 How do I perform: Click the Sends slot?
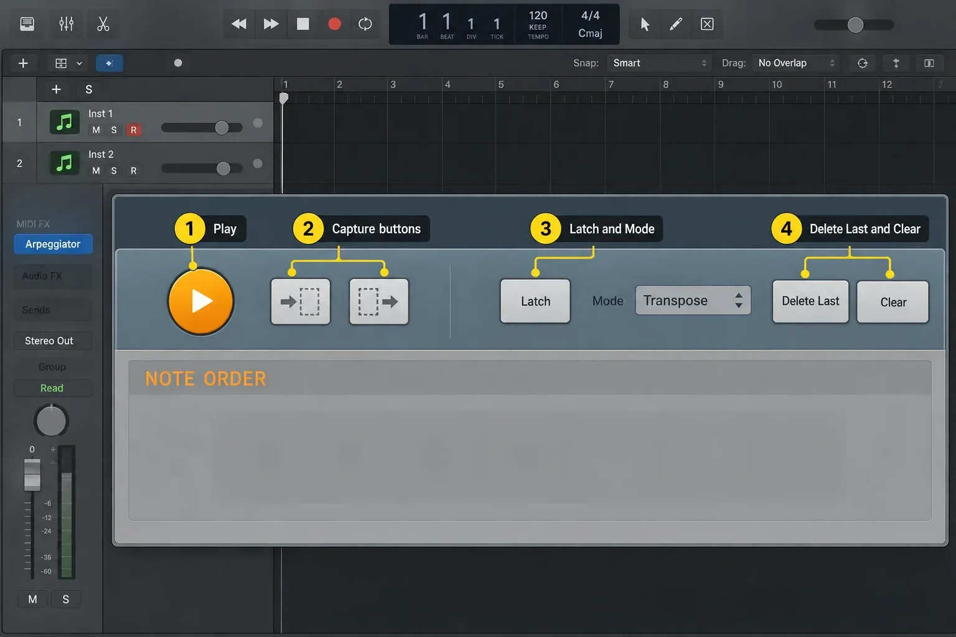point(53,310)
